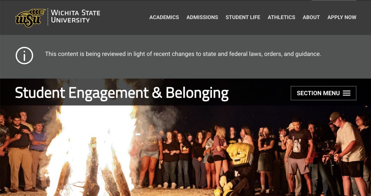371x196 pixels.
Task: Click the Wichita State University wordmark
Action: click(x=75, y=17)
